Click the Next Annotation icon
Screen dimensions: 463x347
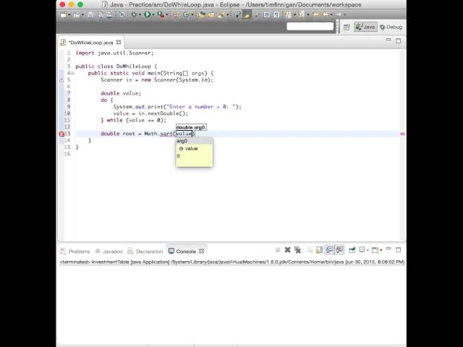coord(288,14)
